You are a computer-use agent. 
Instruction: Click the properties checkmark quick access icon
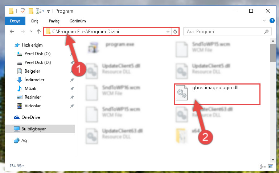23,11
